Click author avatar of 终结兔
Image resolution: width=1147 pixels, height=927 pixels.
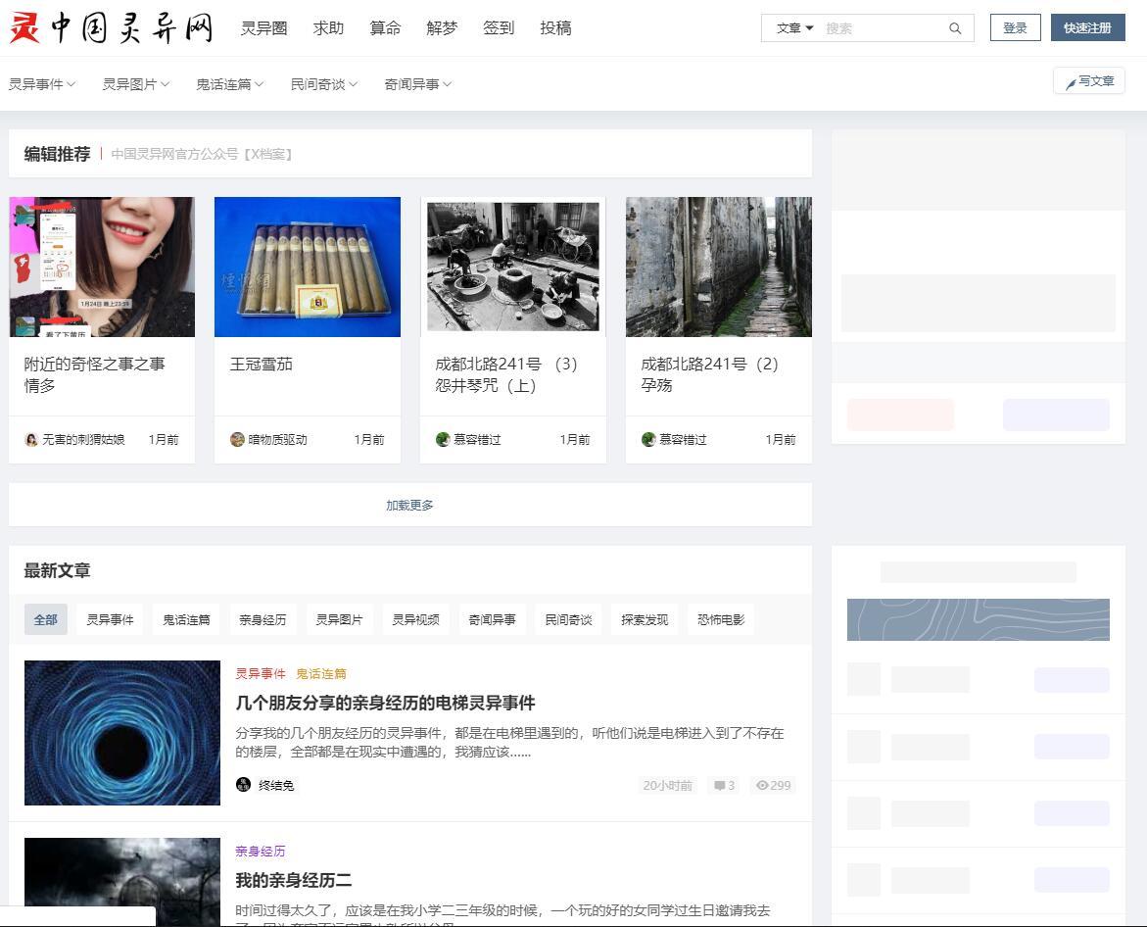[x=244, y=785]
